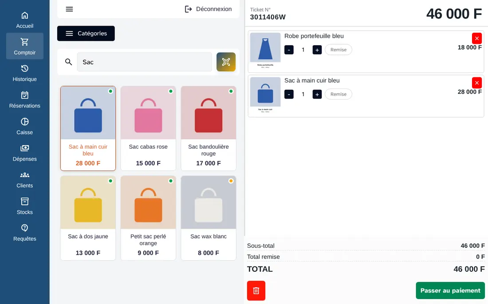Open the Stocks section
This screenshot has width=488, height=304.
[24, 206]
